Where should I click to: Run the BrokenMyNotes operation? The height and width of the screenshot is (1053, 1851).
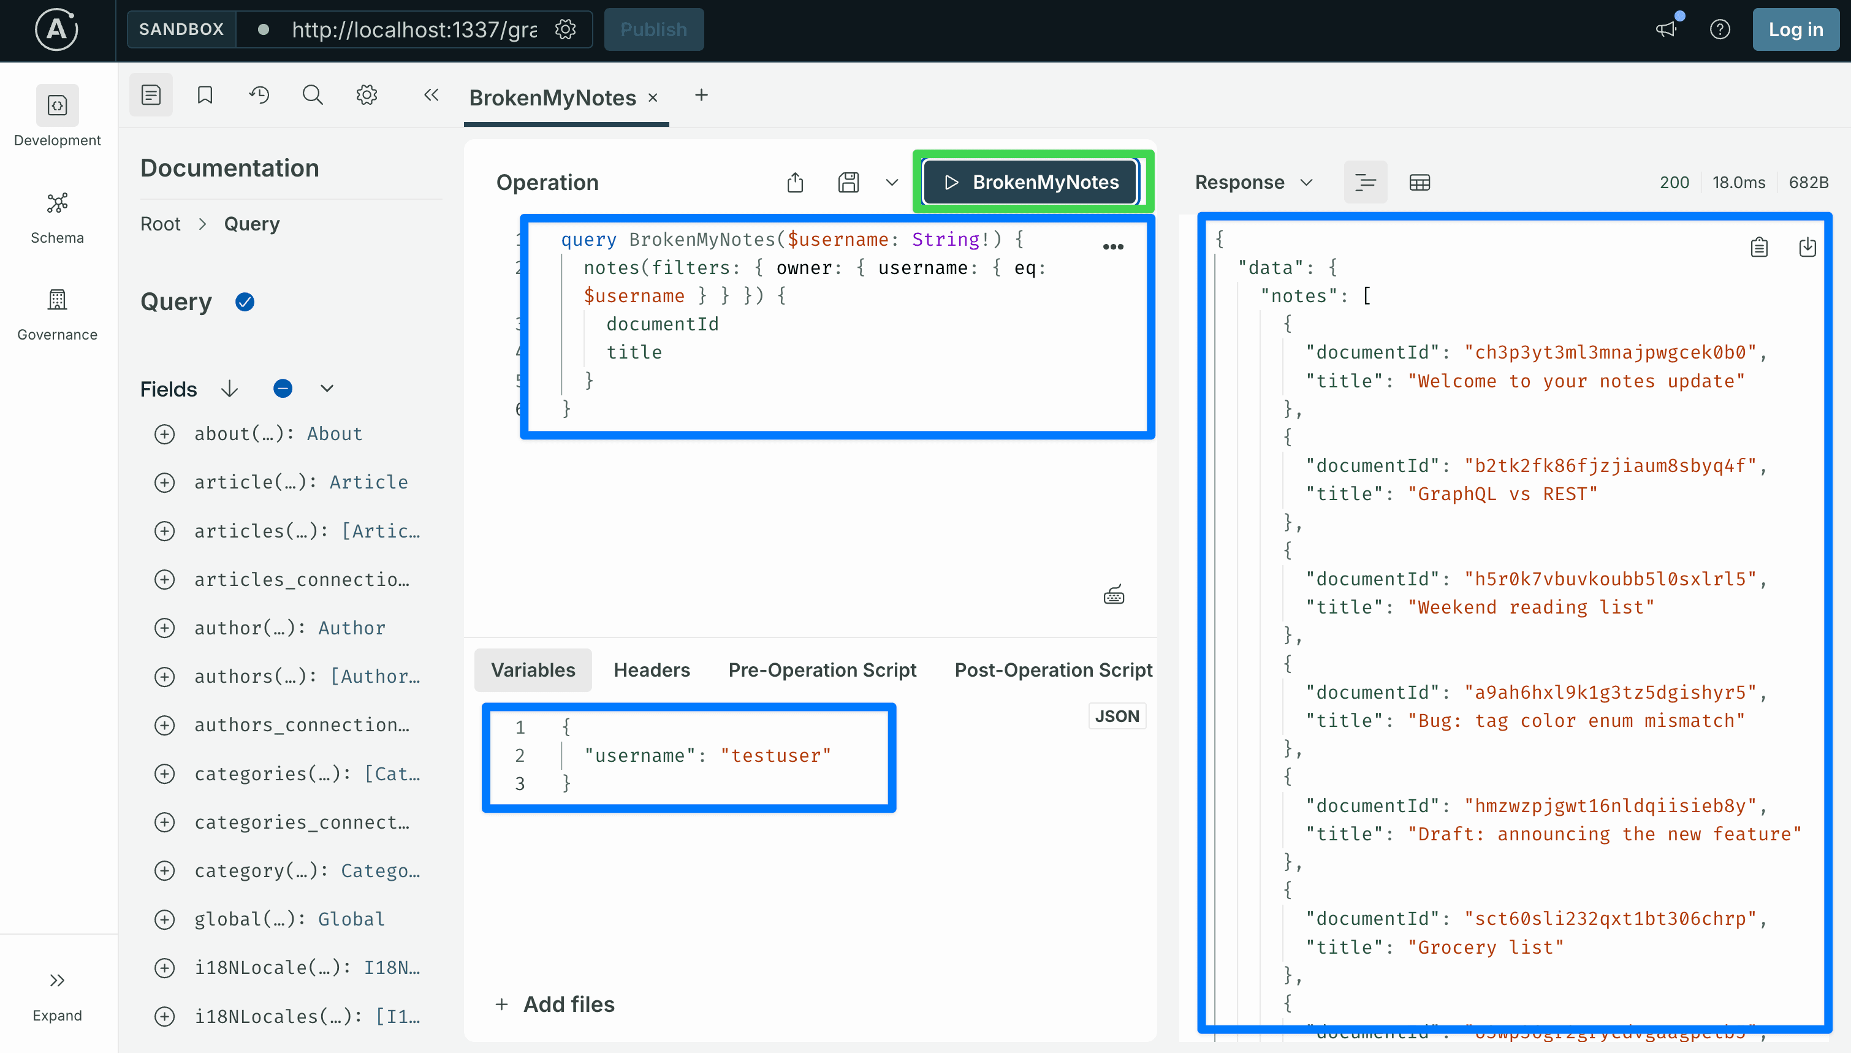tap(1032, 182)
